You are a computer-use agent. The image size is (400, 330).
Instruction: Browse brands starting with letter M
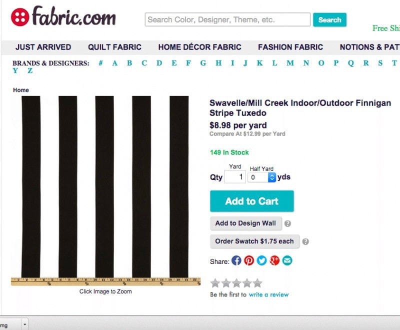[290, 63]
